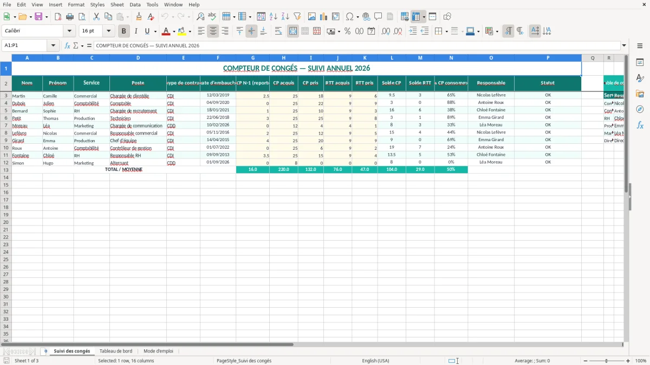Click the Add Decimal Place icon
The height and width of the screenshot is (365, 650).
point(386,31)
